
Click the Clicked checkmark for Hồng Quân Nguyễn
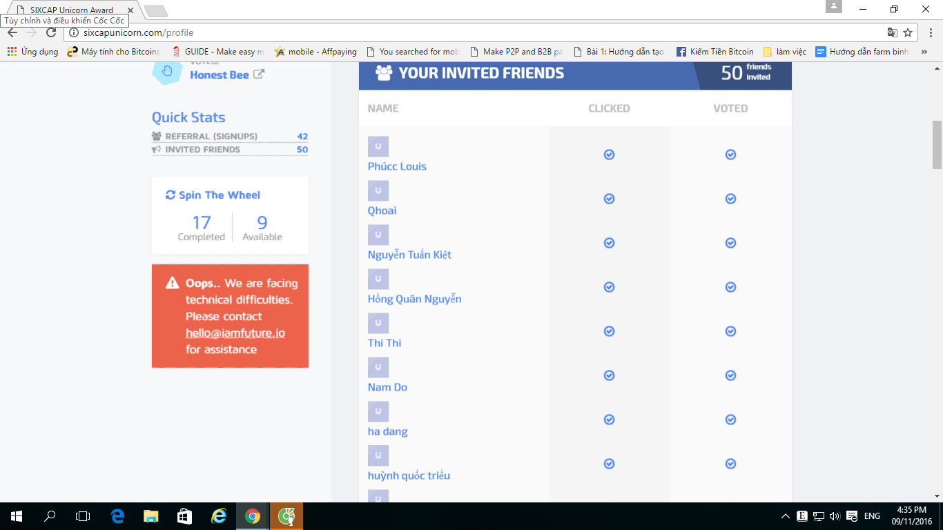pyautogui.click(x=609, y=287)
